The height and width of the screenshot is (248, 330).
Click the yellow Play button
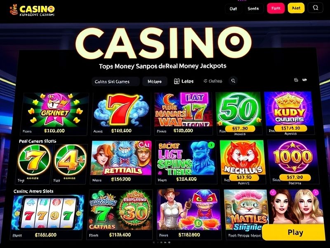pyautogui.click(x=295, y=232)
